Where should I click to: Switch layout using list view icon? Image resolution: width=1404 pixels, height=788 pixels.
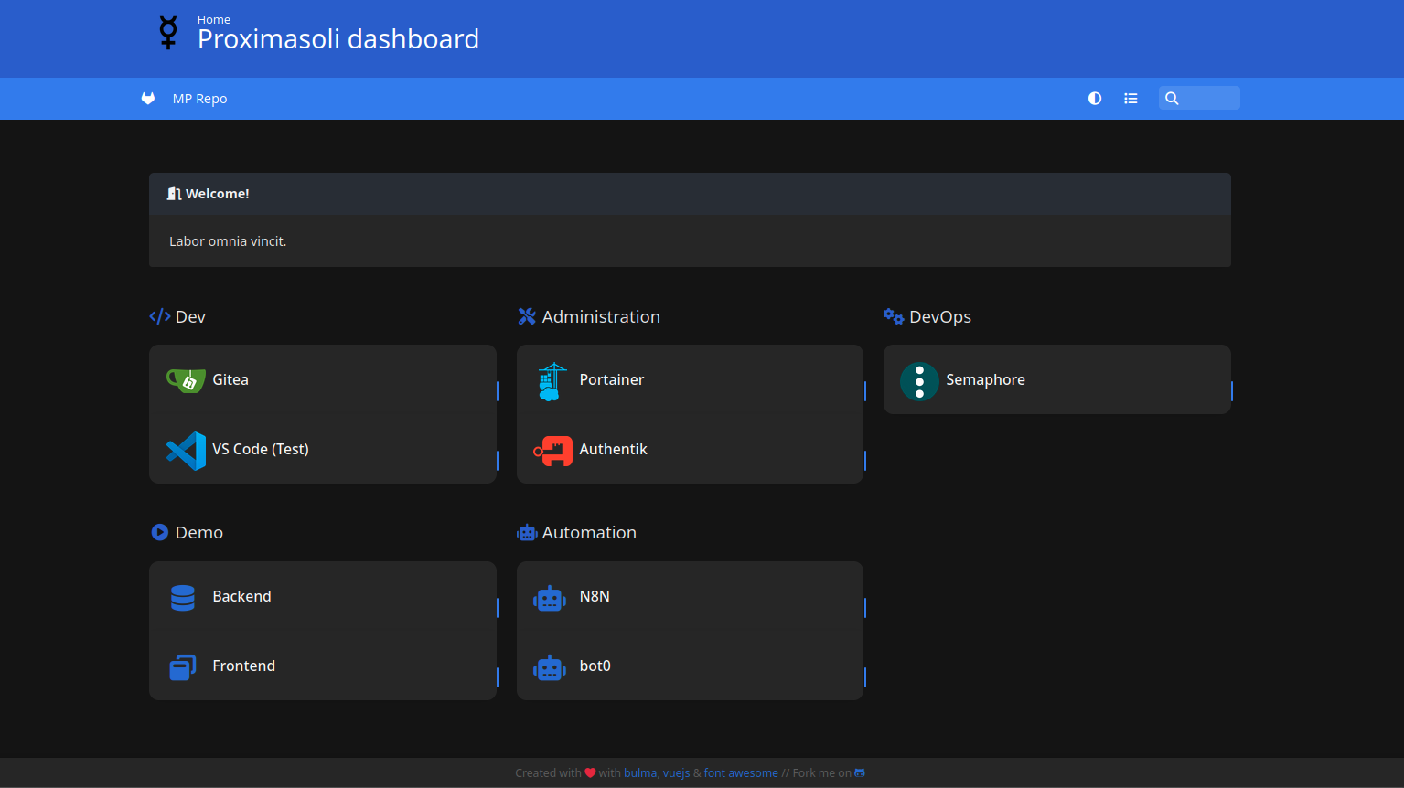[x=1131, y=99]
